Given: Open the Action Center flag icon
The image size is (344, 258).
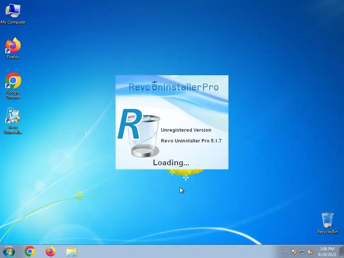Looking at the screenshot, I should point(294,252).
